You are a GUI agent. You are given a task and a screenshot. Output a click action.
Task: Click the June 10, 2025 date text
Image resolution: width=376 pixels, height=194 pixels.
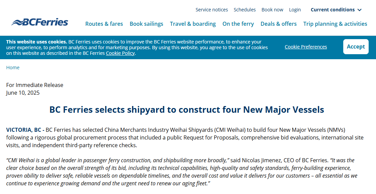coord(23,93)
